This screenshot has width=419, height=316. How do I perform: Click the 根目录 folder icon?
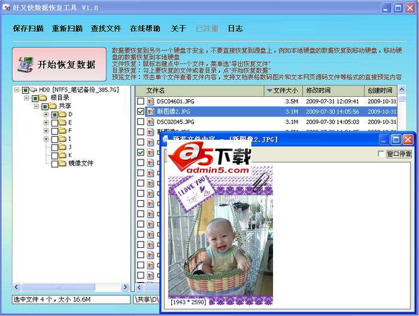pyautogui.click(x=43, y=98)
